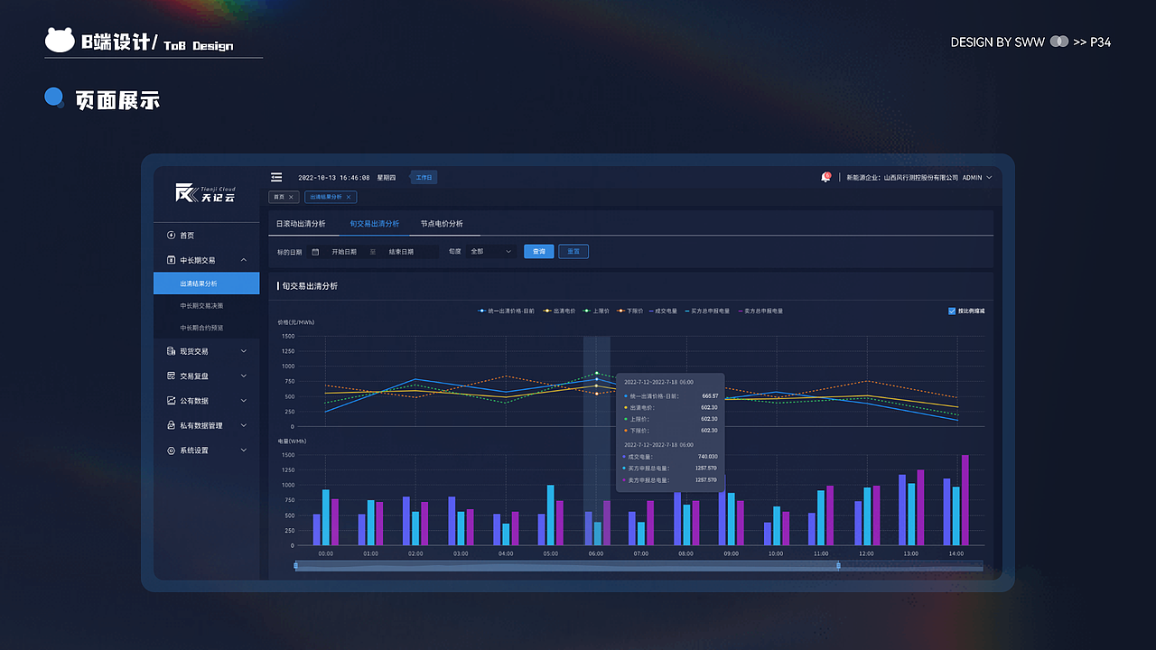Switch to the 旬交易出清分析 tab
The image size is (1156, 650).
pyautogui.click(x=375, y=223)
